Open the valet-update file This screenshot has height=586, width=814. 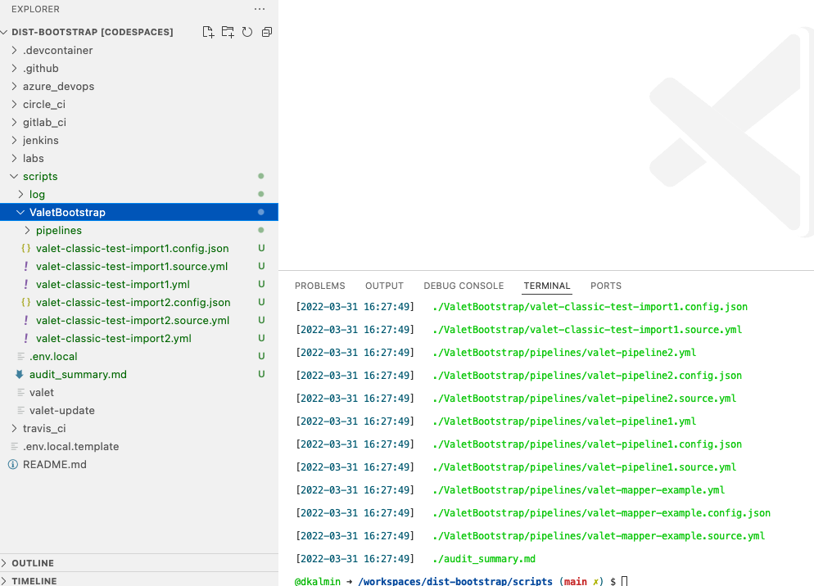(61, 411)
